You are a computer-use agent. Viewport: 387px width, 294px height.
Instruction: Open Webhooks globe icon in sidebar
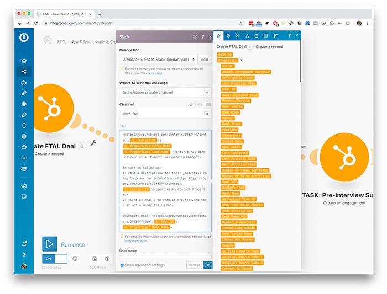[x=24, y=104]
